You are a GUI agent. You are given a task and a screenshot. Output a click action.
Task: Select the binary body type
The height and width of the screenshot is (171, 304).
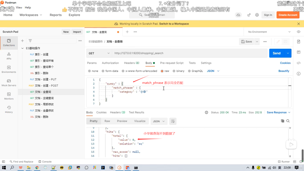(x=178, y=71)
